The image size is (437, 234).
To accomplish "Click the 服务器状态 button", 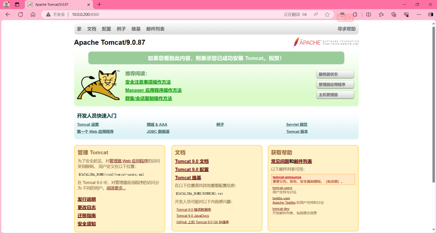I will click(x=335, y=74).
